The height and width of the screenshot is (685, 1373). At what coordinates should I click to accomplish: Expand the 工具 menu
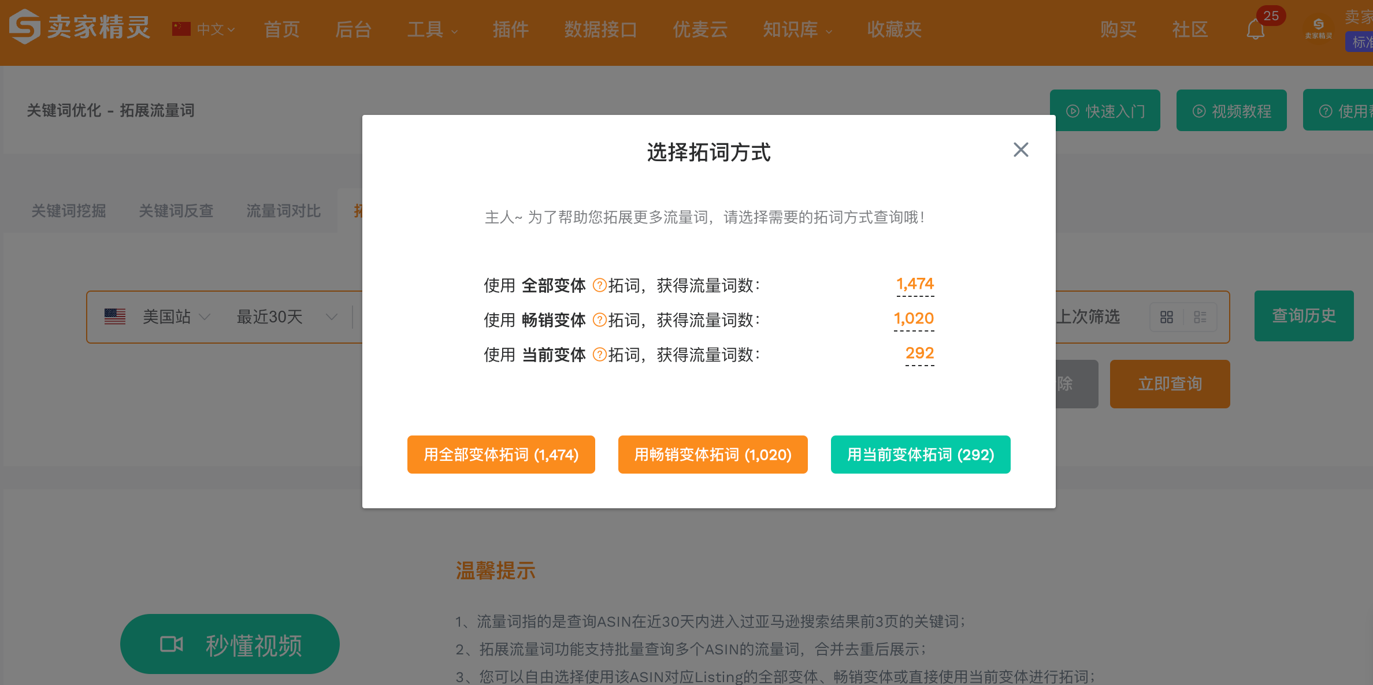[432, 29]
